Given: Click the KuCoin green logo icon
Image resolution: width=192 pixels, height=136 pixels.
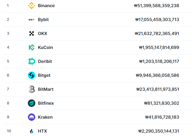Looking at the screenshot, I should coord(32,47).
